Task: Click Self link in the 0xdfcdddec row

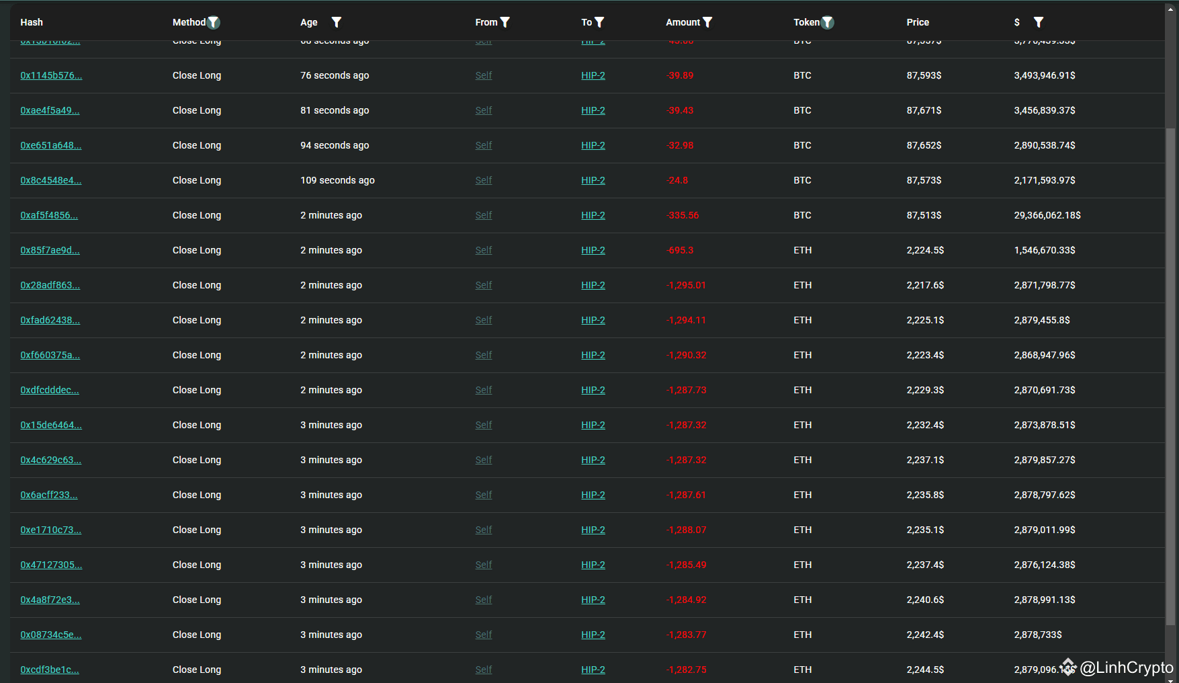Action: [x=484, y=390]
